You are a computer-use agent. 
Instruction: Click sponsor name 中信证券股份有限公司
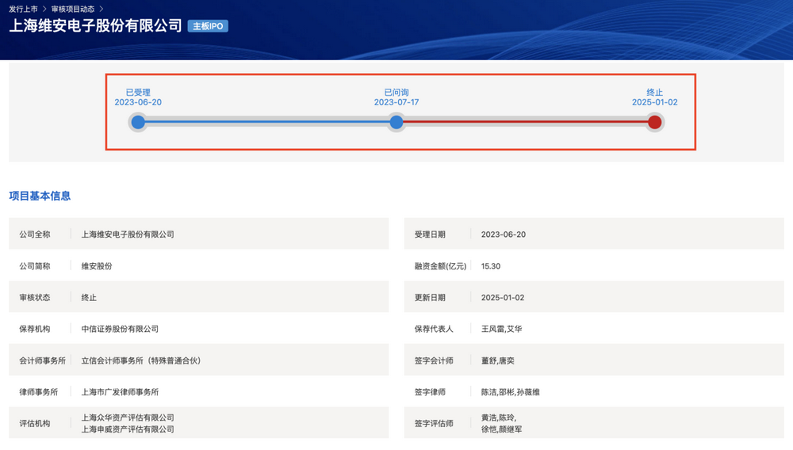pos(120,329)
